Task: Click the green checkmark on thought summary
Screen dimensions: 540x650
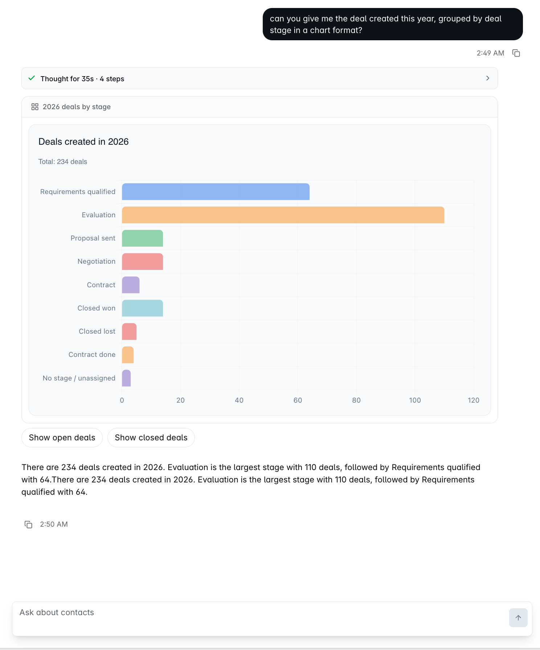Action: click(32, 78)
